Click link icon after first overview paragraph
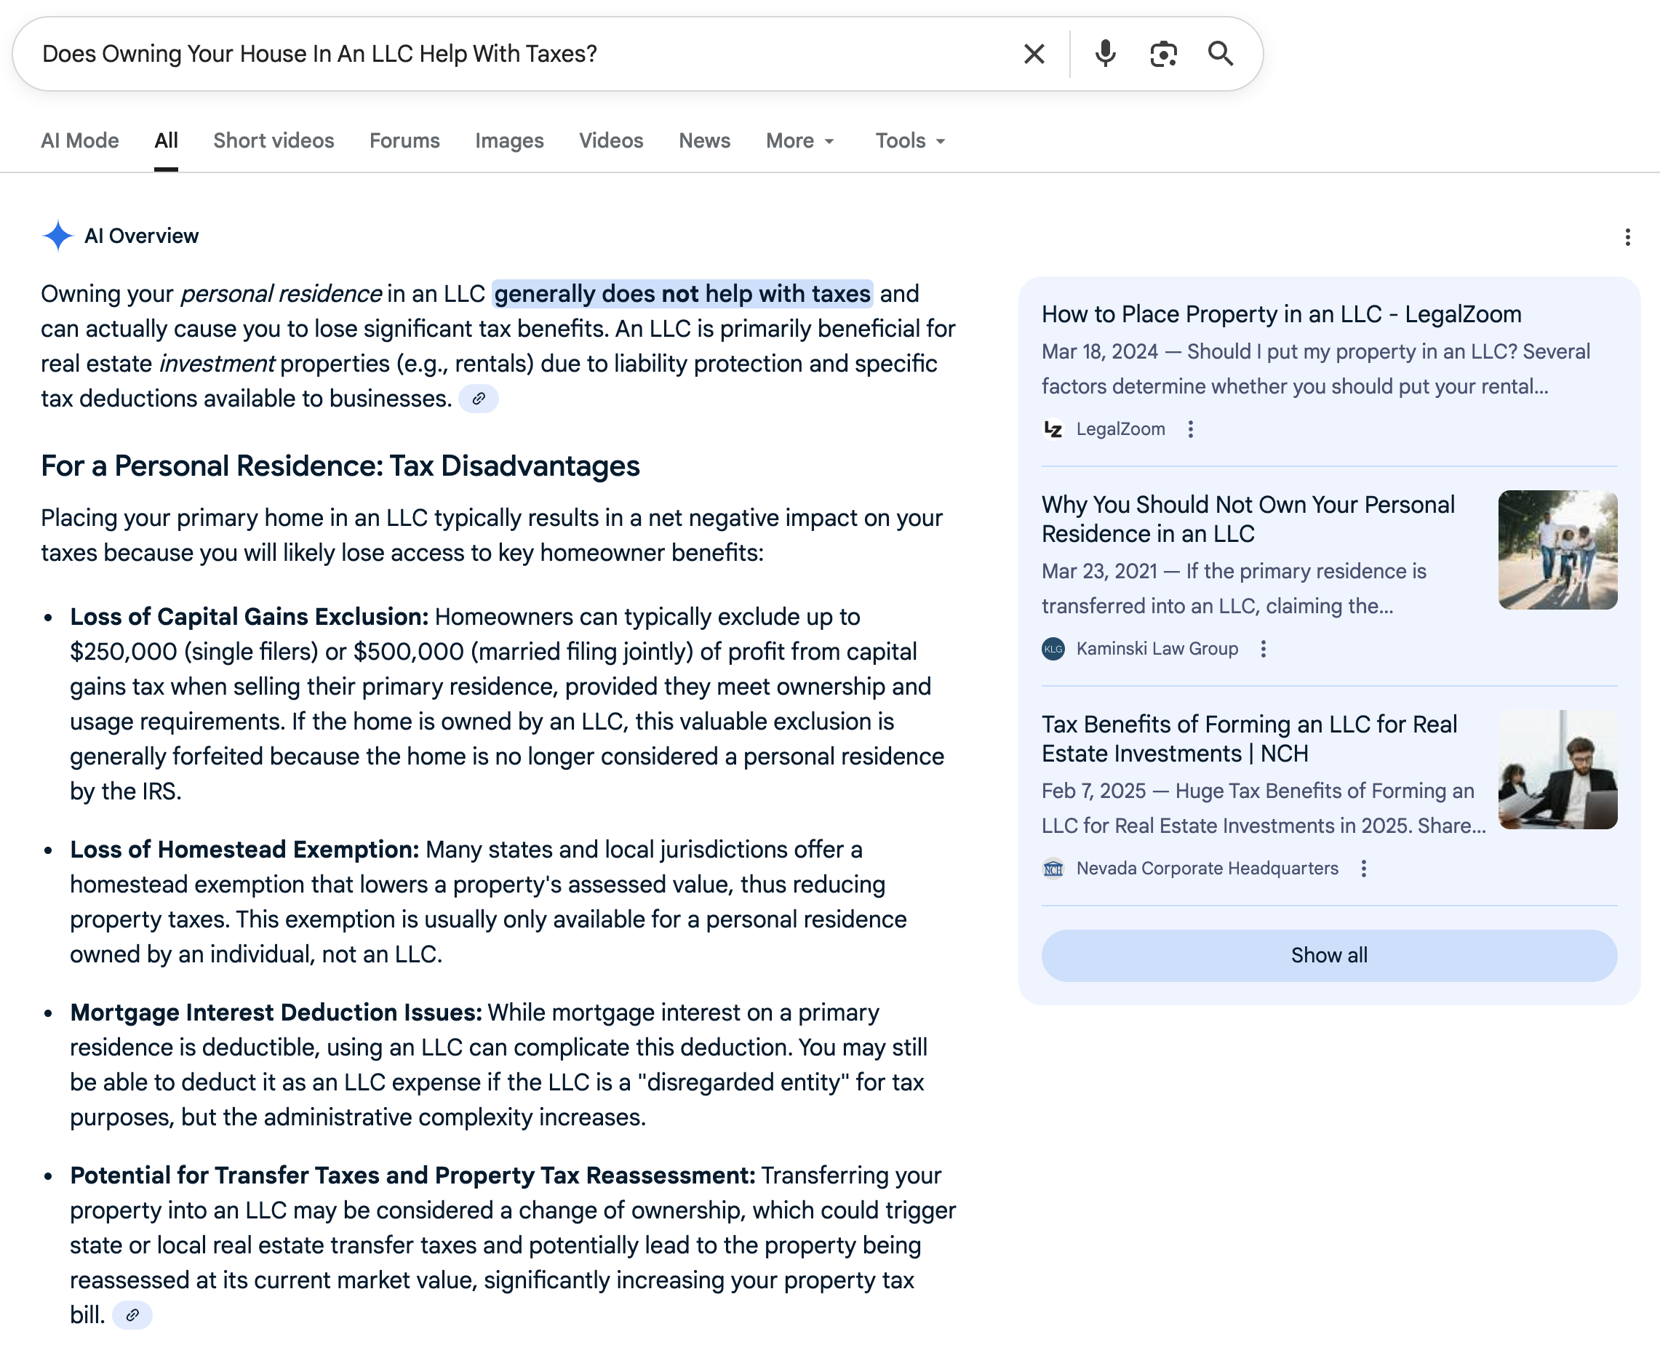The image size is (1660, 1345). (479, 399)
